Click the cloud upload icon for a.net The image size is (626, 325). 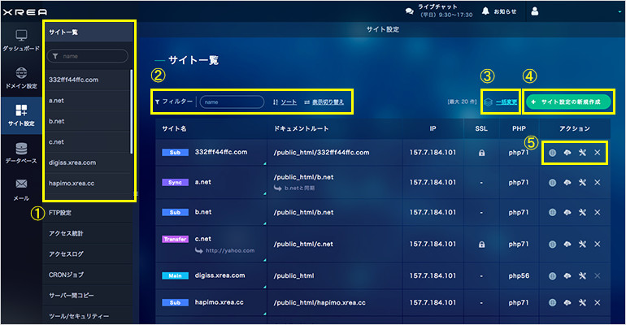coord(567,182)
